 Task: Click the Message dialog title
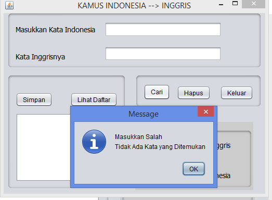click(x=144, y=114)
